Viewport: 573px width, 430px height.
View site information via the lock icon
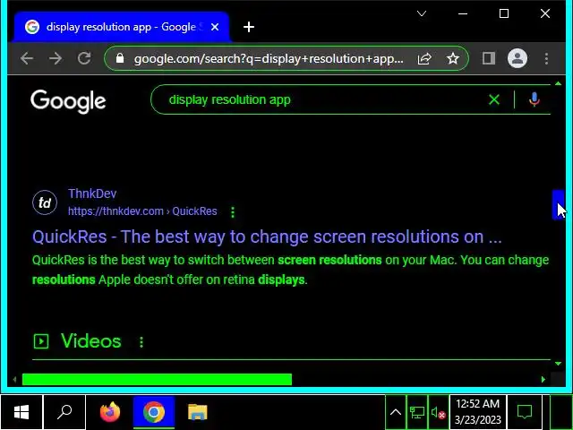pyautogui.click(x=120, y=58)
